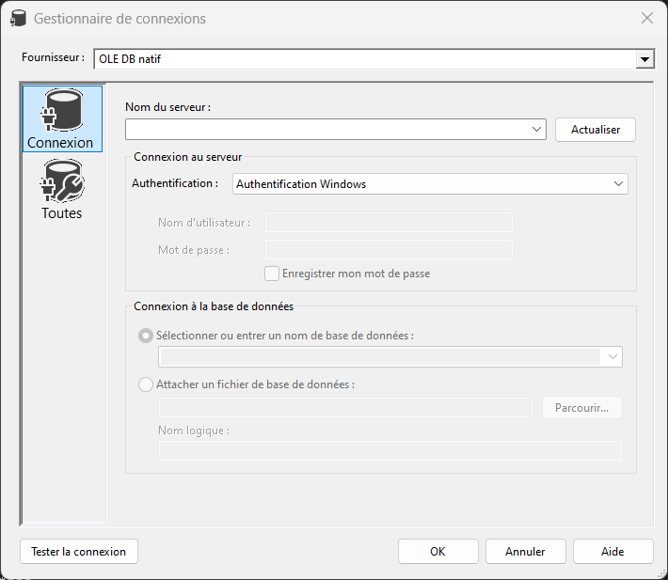Click the Authentification : label
Viewport: 668px width, 580px height.
[175, 183]
